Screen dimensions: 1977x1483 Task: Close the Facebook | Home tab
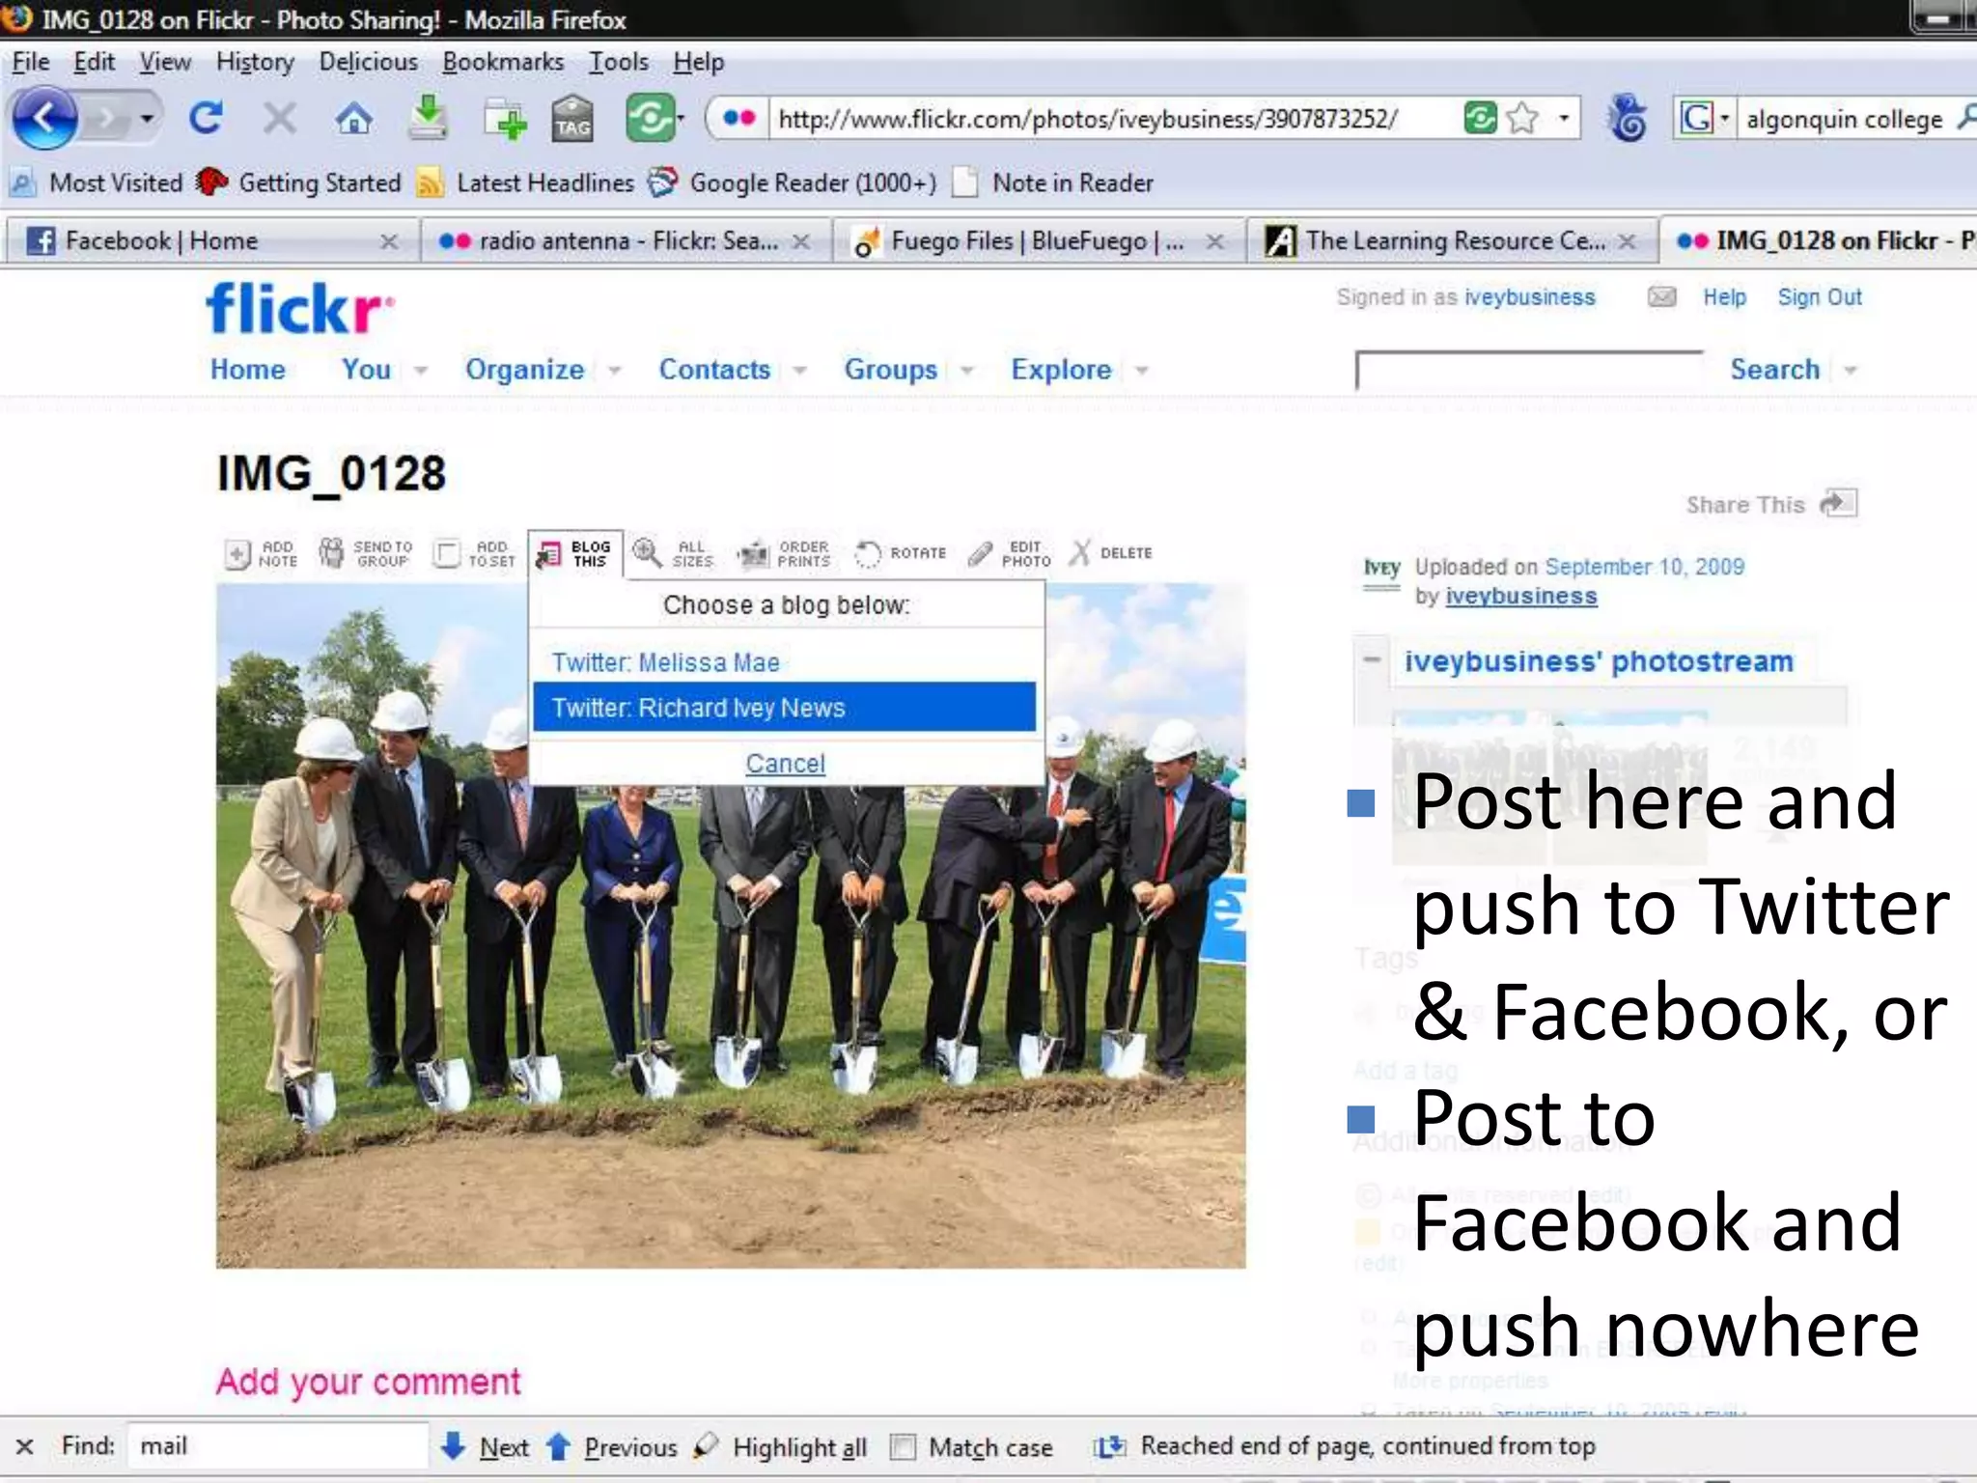pos(389,241)
